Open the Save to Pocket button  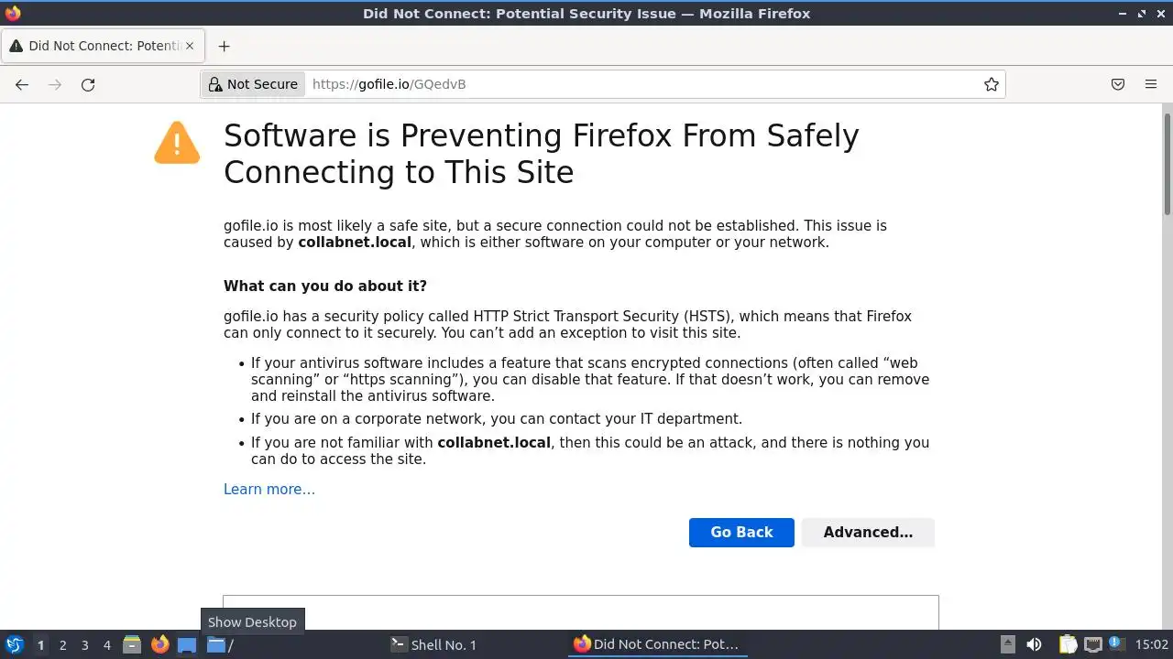[1118, 84]
